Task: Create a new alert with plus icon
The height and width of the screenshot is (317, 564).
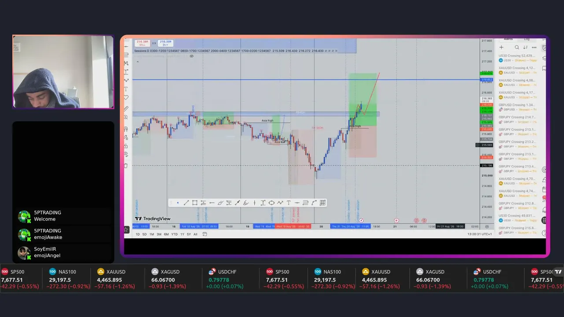Action: pyautogui.click(x=501, y=47)
